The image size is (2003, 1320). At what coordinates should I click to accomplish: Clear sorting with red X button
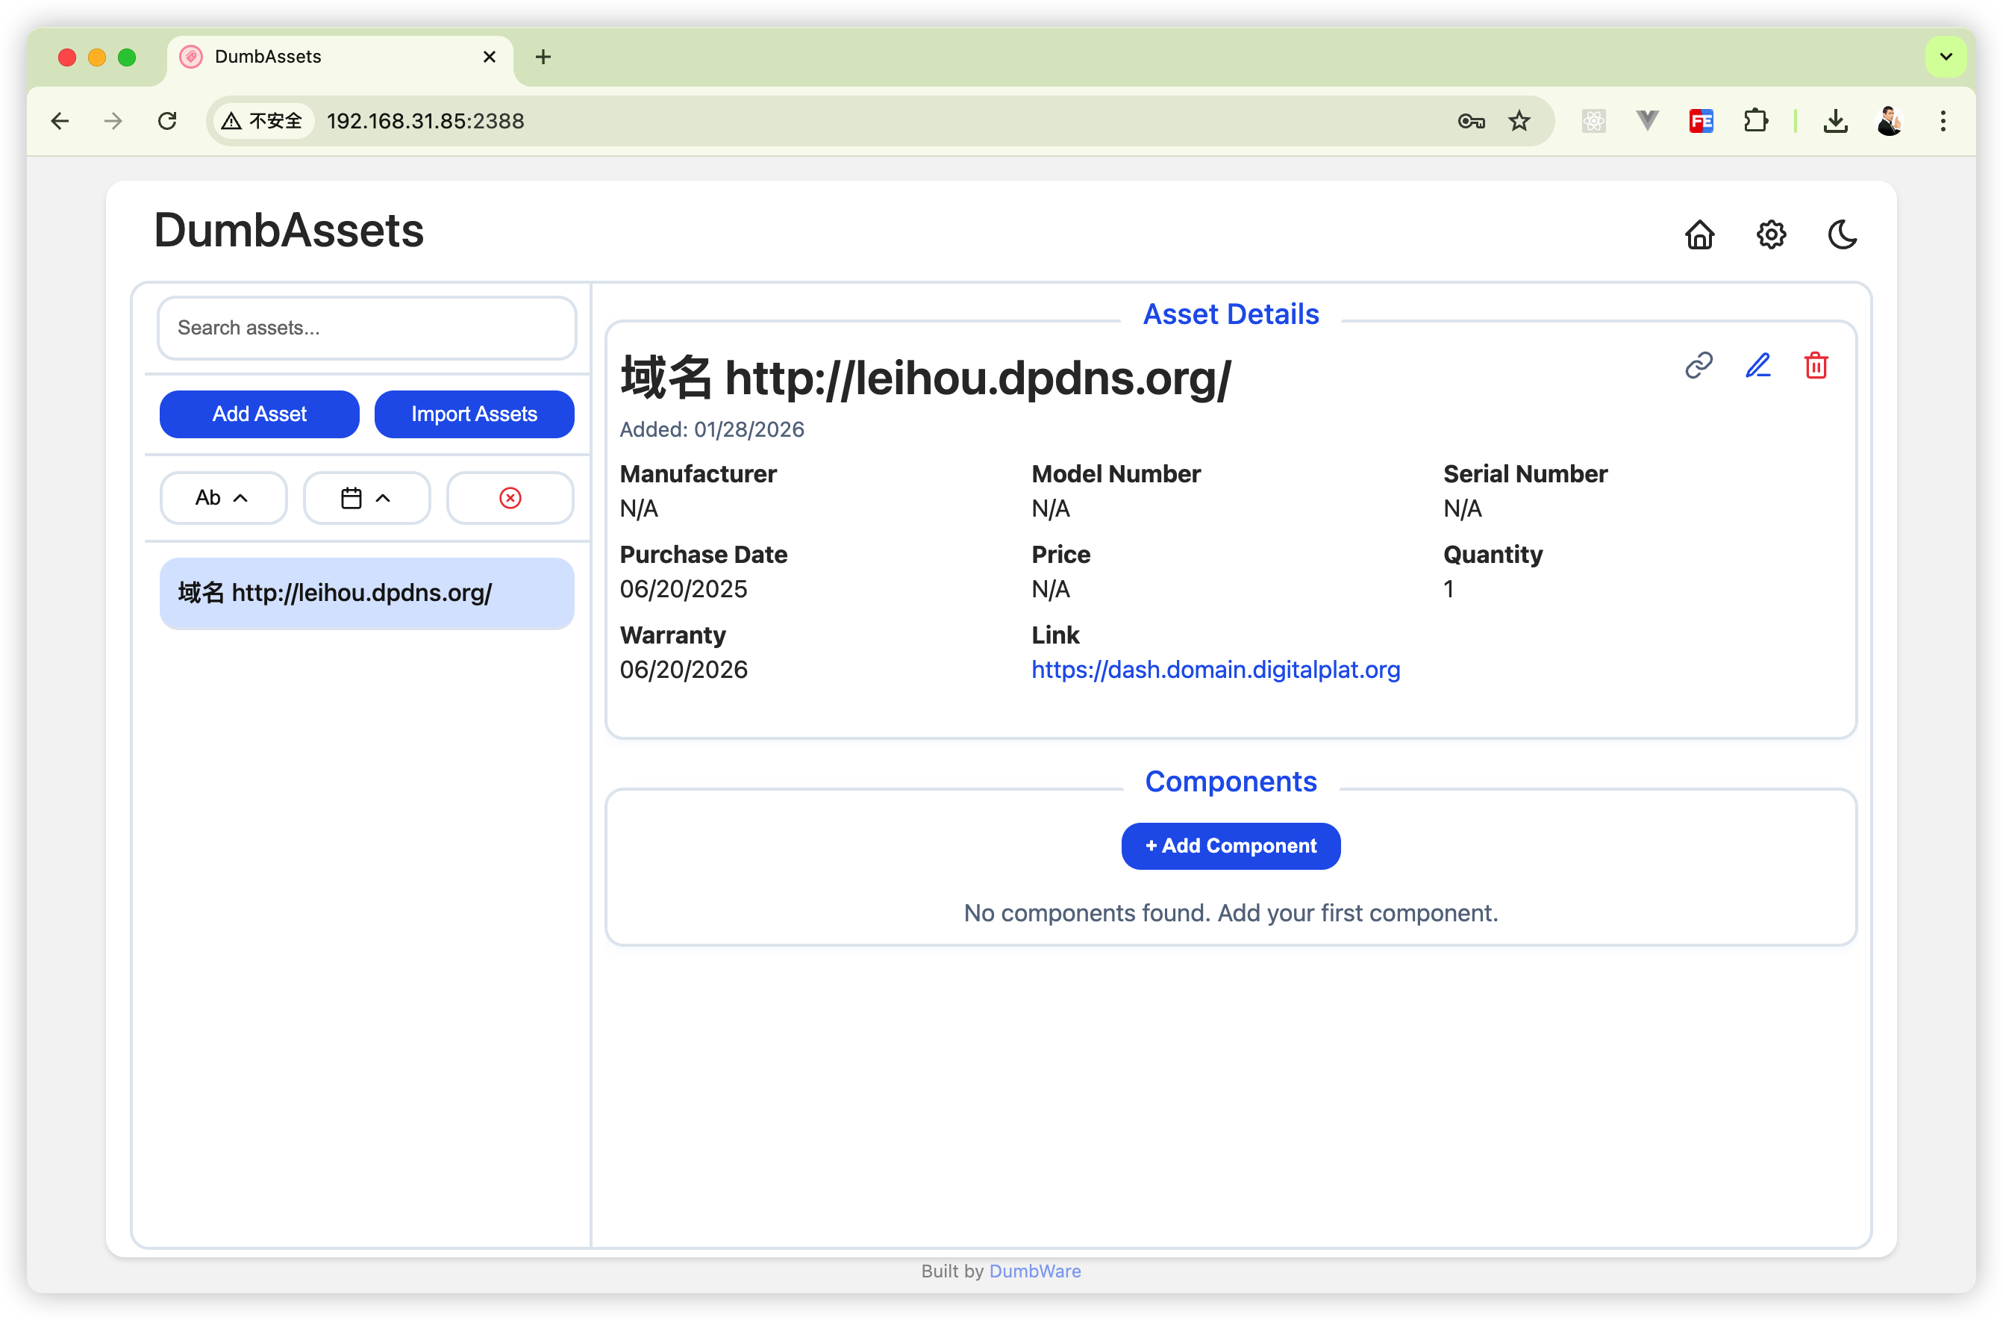pyautogui.click(x=510, y=497)
